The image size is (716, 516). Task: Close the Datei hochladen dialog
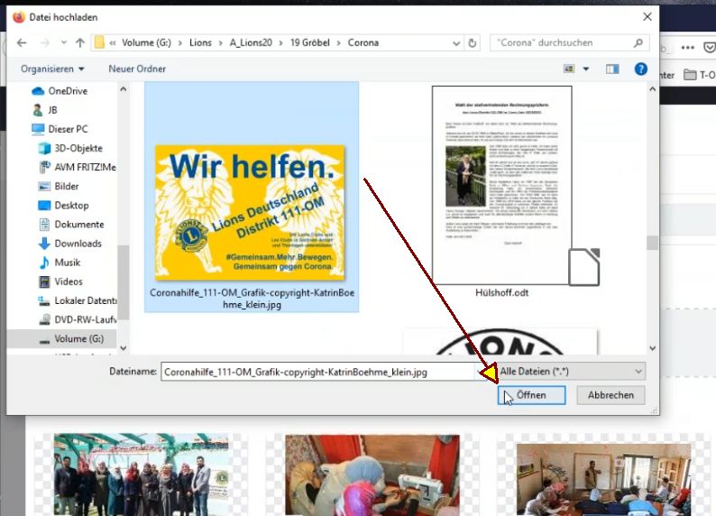(x=647, y=17)
